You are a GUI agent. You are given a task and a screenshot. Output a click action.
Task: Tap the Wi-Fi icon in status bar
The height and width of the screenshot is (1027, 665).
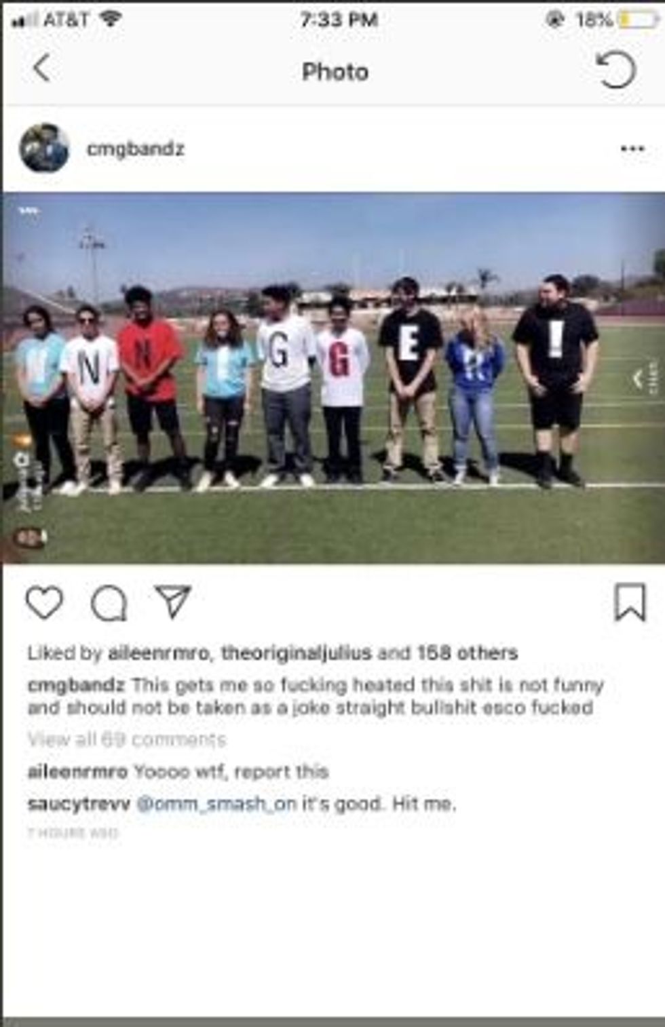pos(109,19)
